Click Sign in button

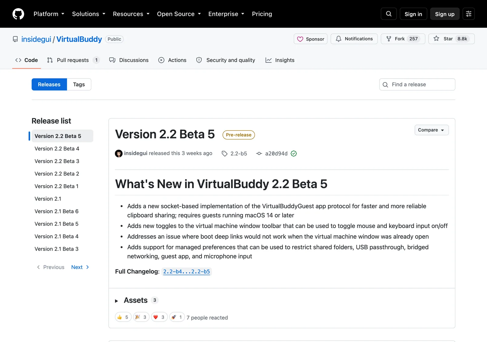point(413,14)
